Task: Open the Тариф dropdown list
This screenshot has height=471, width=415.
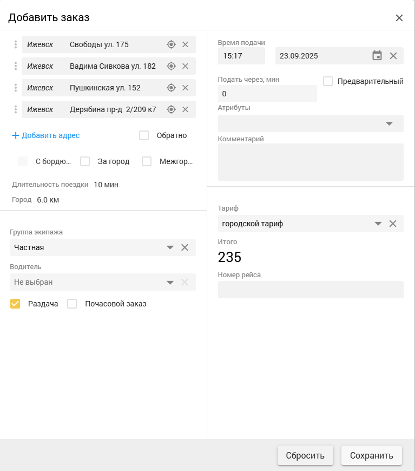Action: (x=378, y=224)
